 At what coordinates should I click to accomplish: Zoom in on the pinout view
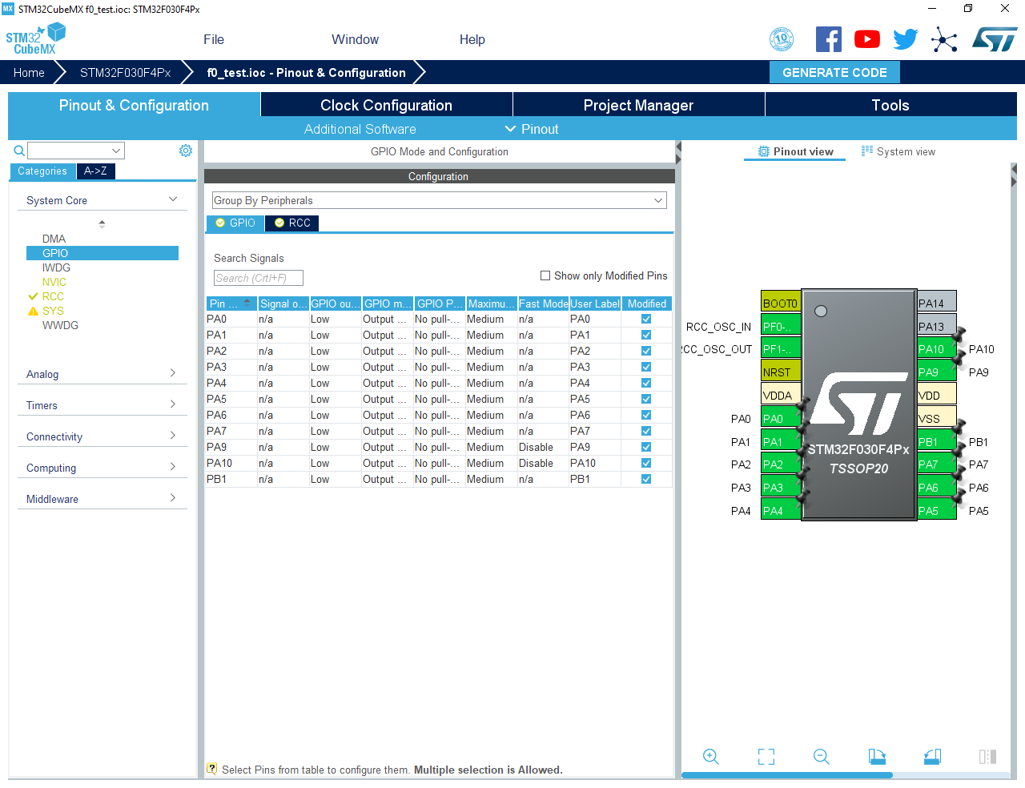tap(710, 757)
